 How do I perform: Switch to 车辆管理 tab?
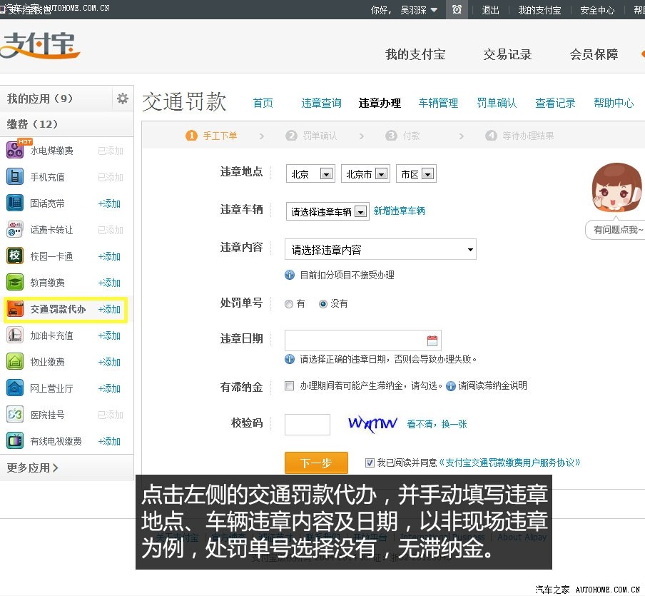point(438,103)
